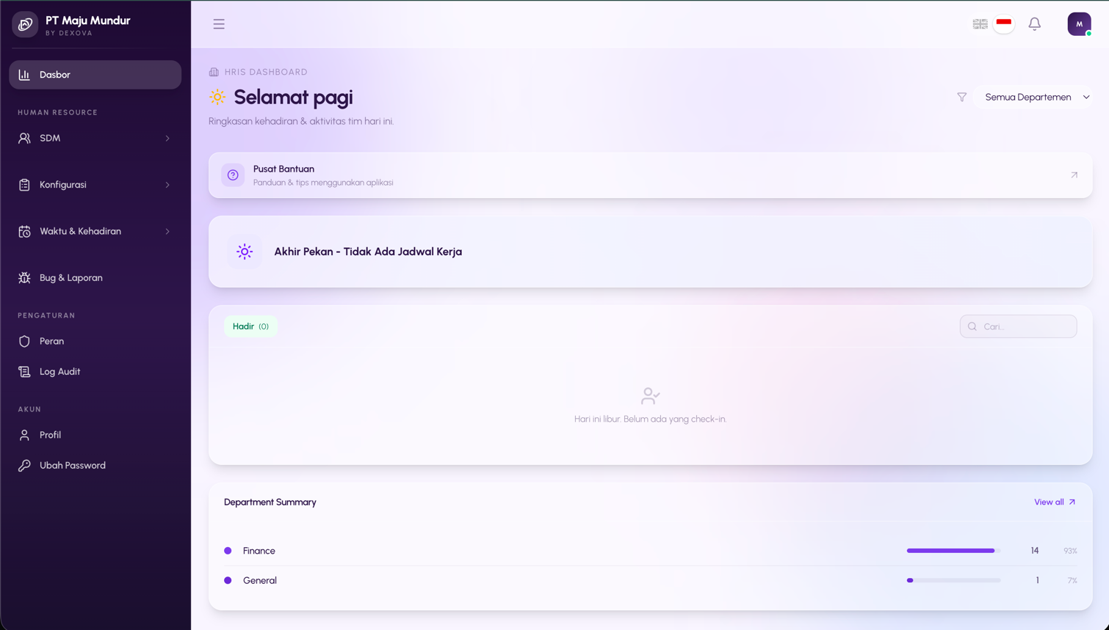Image resolution: width=1109 pixels, height=630 pixels.
Task: Switch language to English flag
Action: tap(980, 24)
